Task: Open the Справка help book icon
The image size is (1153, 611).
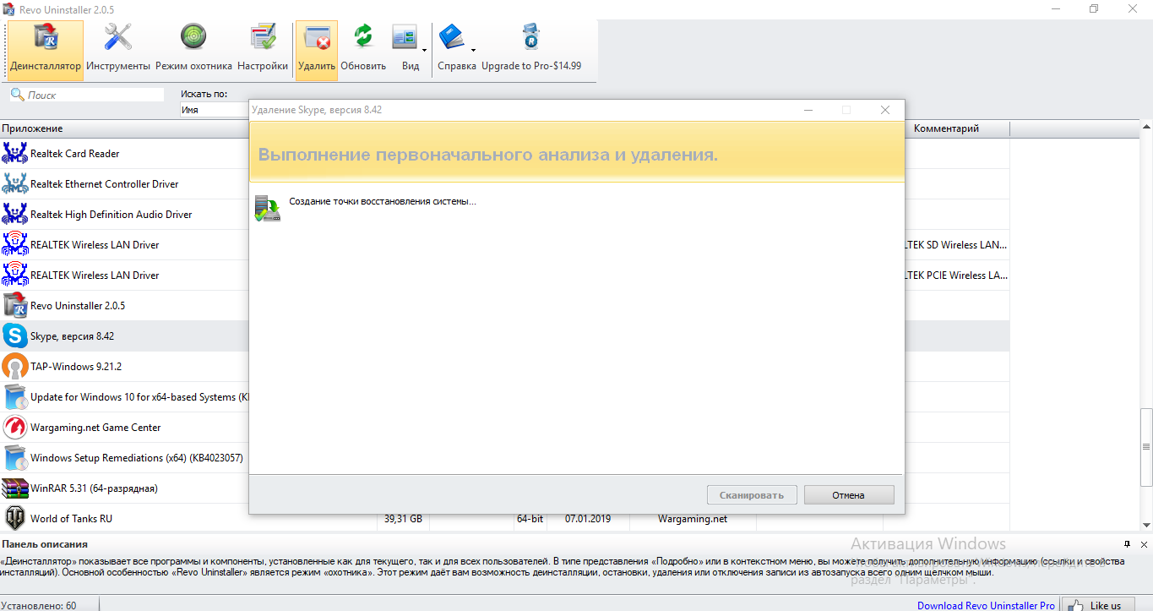Action: 454,37
